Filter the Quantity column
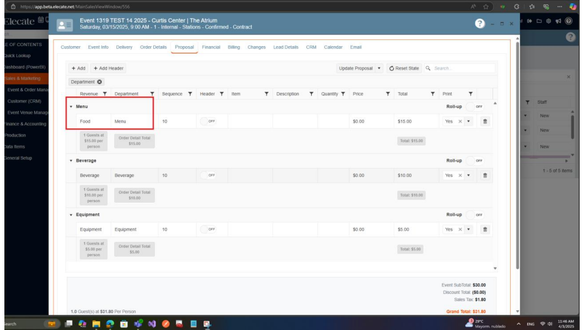 pyautogui.click(x=343, y=94)
